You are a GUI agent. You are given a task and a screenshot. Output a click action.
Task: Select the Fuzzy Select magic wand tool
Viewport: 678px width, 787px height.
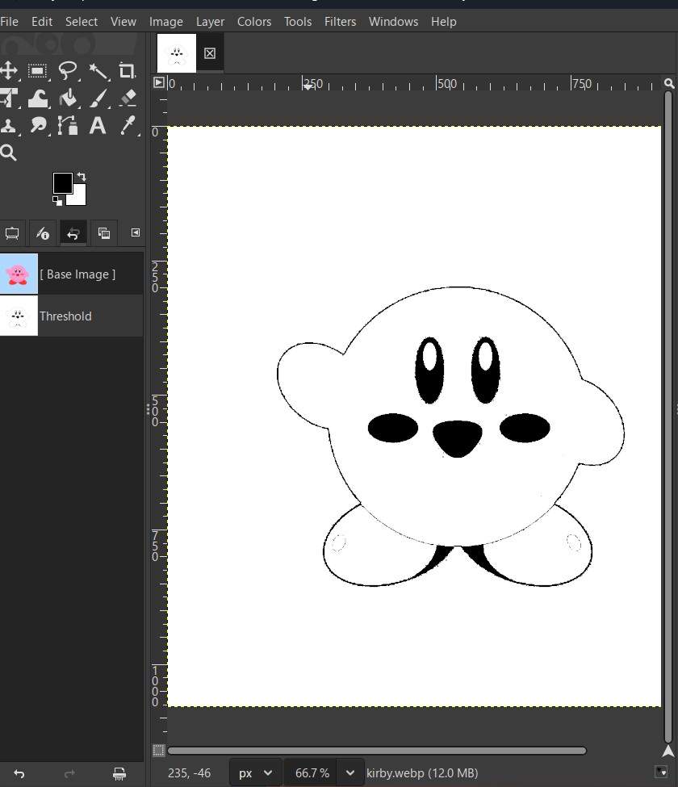98,71
